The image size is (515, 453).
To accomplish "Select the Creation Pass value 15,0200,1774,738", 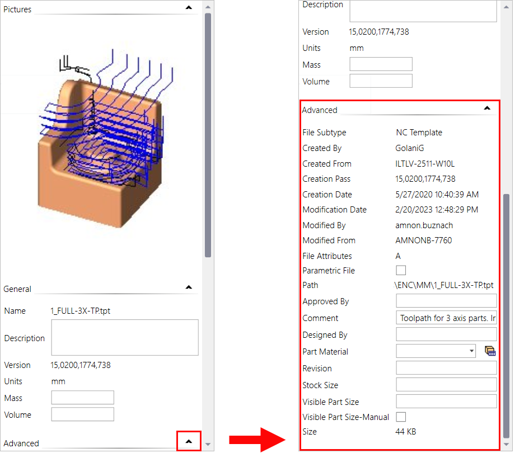I will tap(425, 179).
